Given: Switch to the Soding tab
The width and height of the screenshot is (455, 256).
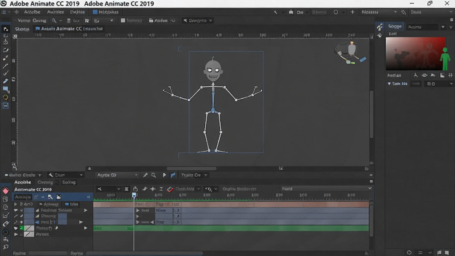Looking at the screenshot, I should point(69,182).
